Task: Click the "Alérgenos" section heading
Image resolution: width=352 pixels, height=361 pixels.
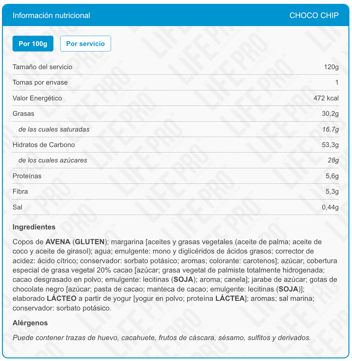Action: [x=30, y=323]
